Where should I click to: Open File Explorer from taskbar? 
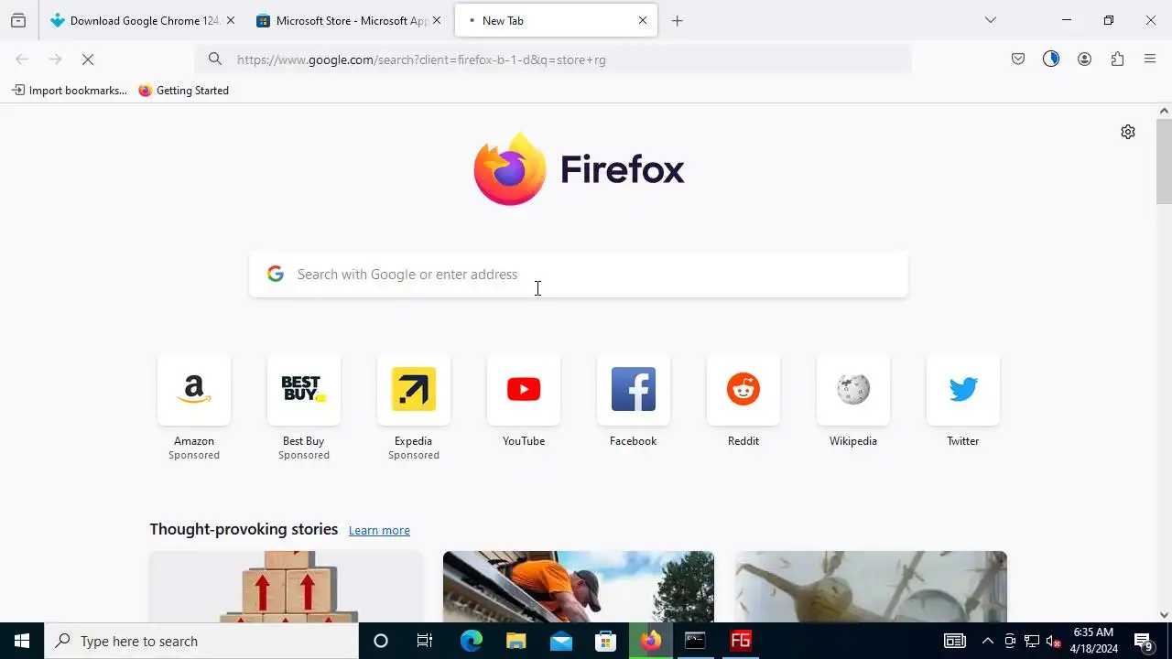[x=515, y=641]
